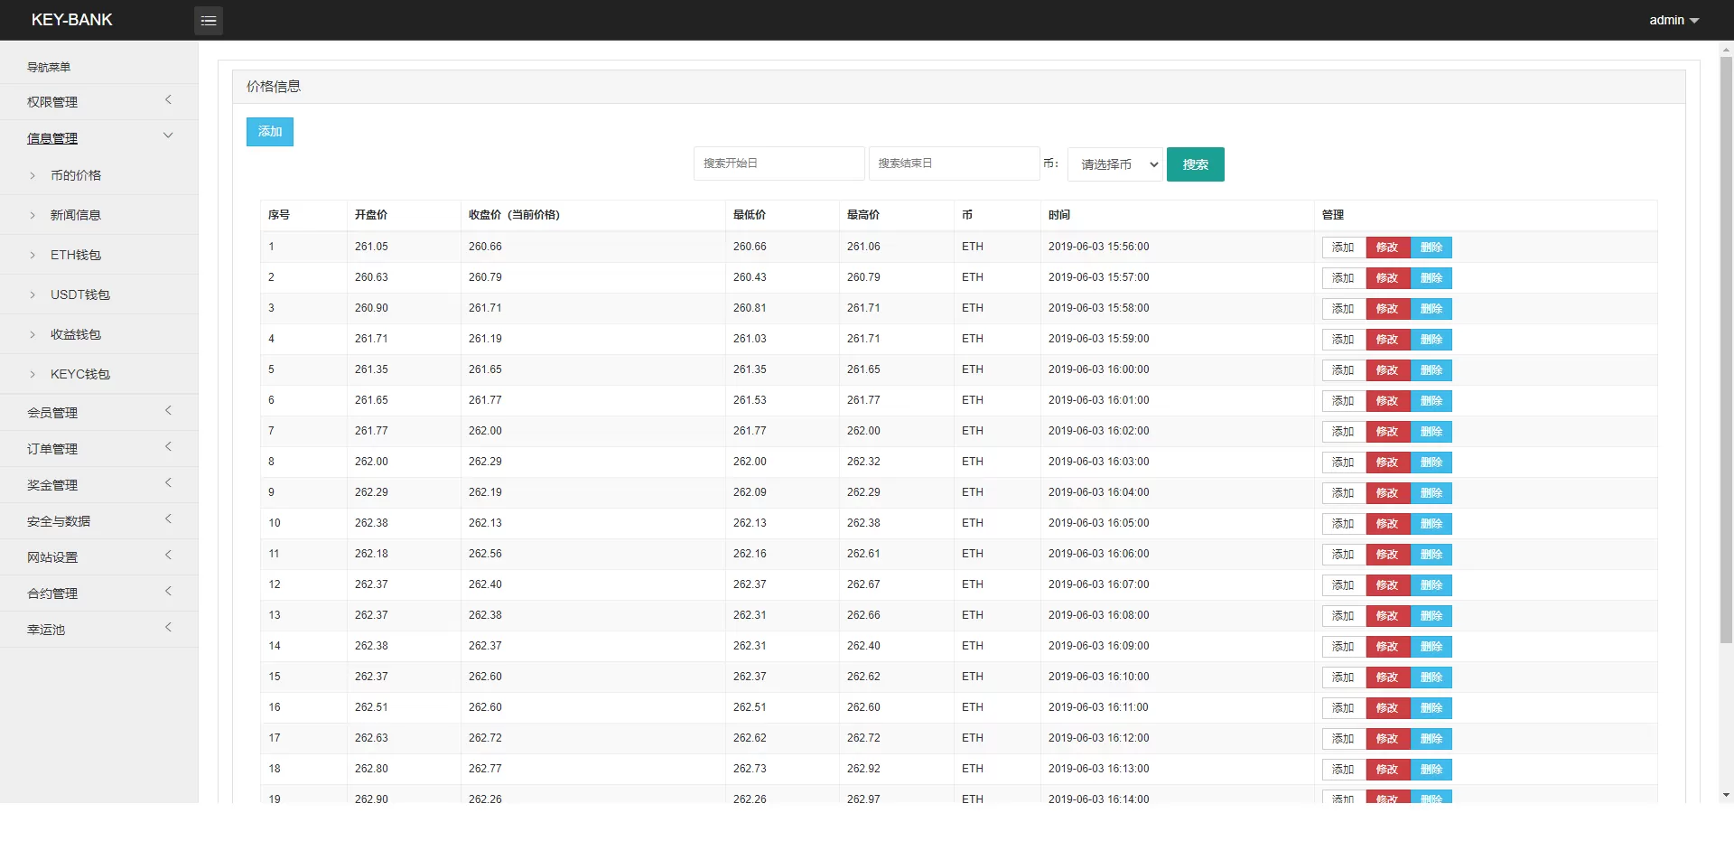Open 币的价格 submenu item

(76, 175)
